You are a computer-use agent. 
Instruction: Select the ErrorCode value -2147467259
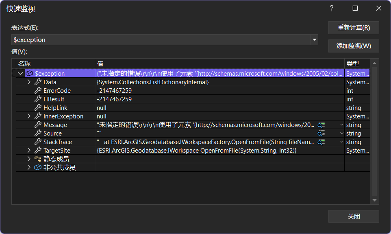click(114, 90)
